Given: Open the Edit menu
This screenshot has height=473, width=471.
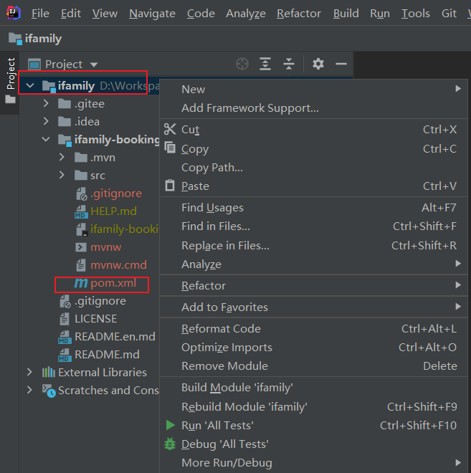Looking at the screenshot, I should point(70,14).
